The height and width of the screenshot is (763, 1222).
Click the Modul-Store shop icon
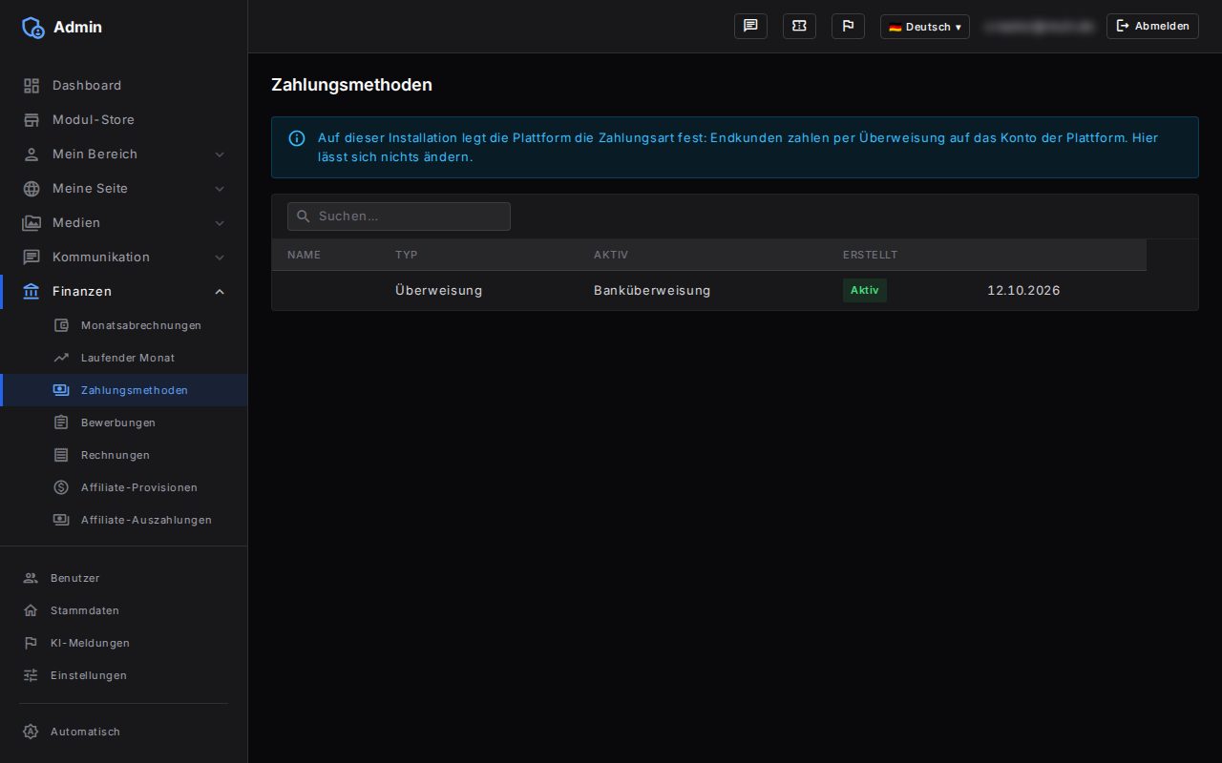(32, 120)
